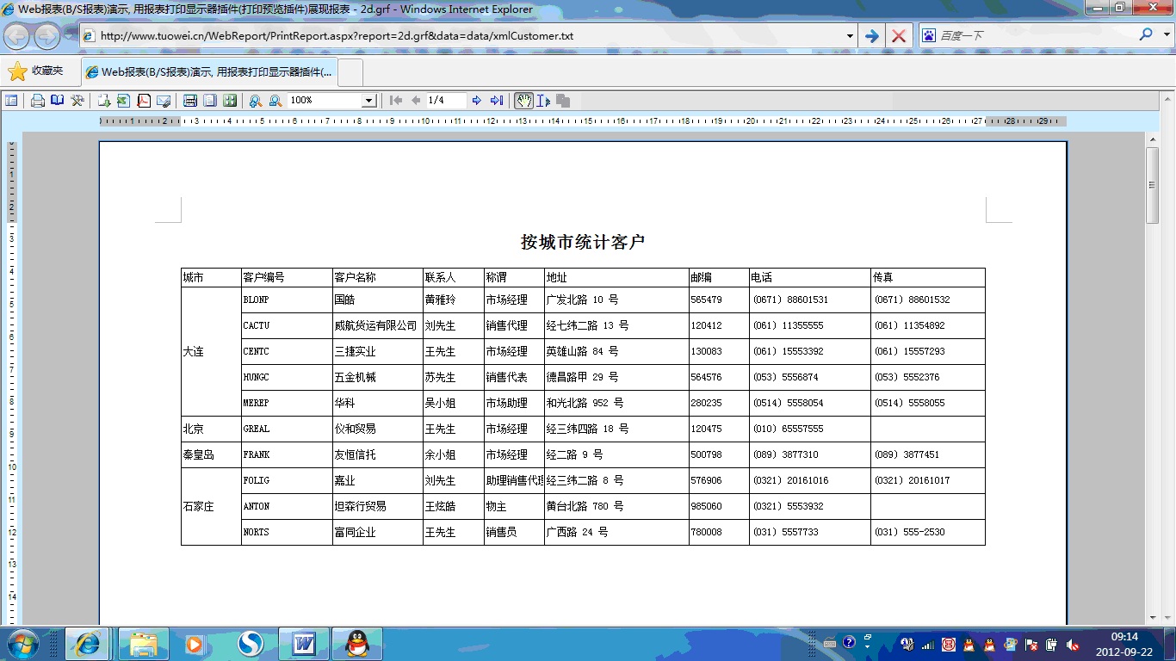The height and width of the screenshot is (661, 1176).
Task: Send the report by email icon
Action: point(164,101)
